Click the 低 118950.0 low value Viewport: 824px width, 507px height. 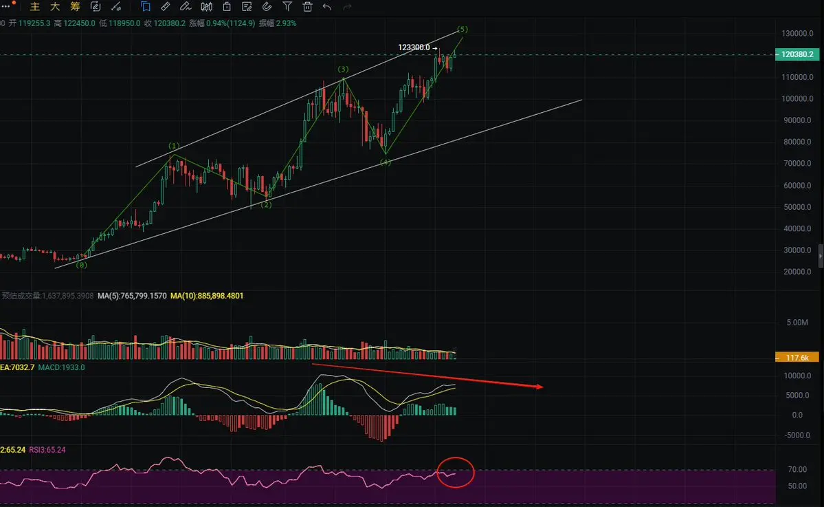[120, 23]
